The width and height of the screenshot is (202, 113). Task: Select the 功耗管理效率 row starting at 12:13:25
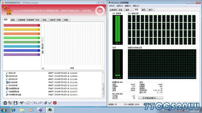pyautogui.click(x=53, y=89)
